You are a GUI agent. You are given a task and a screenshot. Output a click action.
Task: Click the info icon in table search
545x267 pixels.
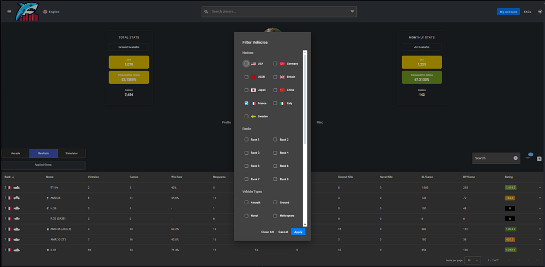(x=516, y=158)
